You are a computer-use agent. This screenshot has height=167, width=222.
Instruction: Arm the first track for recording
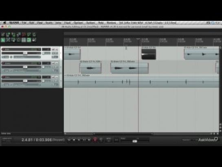tap(3, 49)
